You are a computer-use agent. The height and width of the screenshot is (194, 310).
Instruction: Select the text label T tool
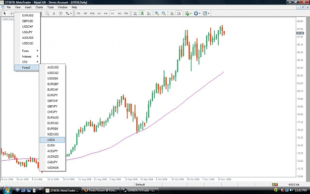point(61,13)
